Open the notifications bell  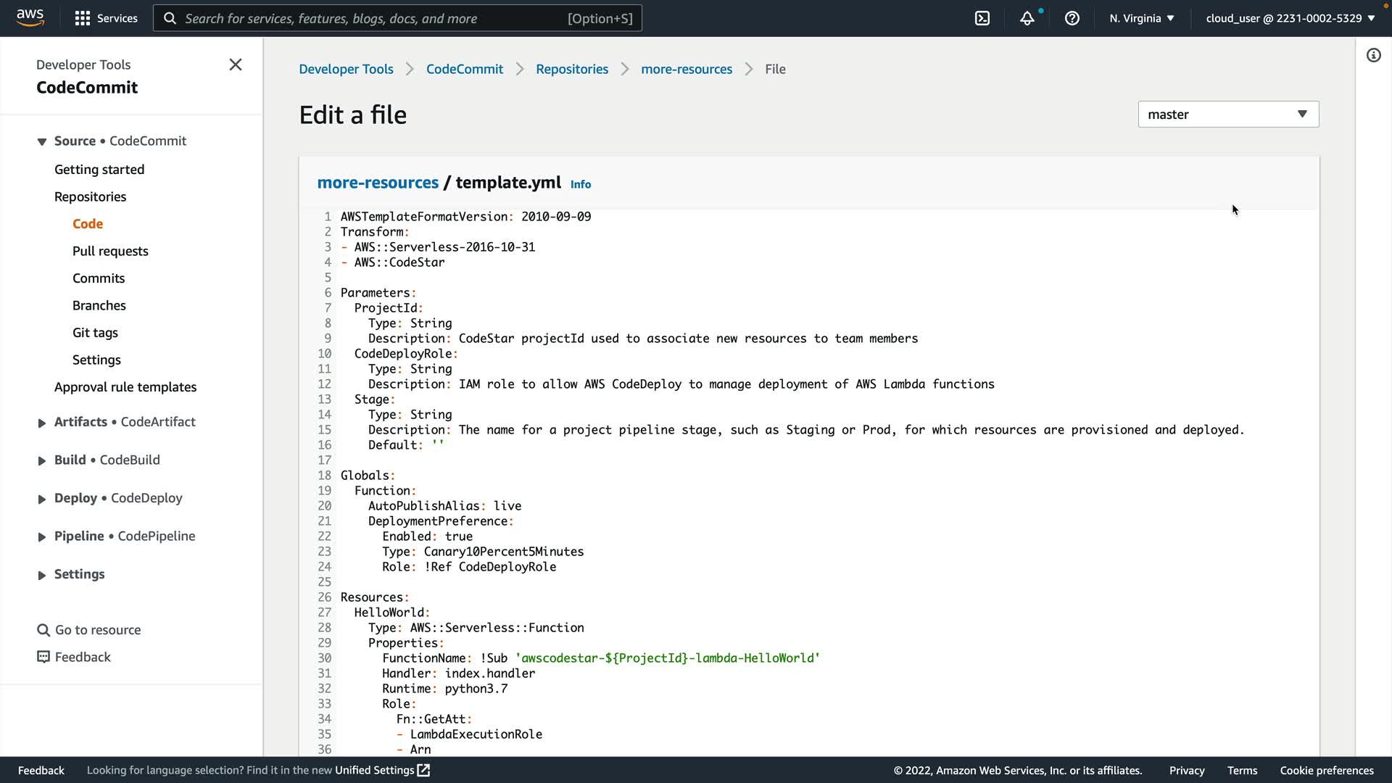[x=1027, y=18]
